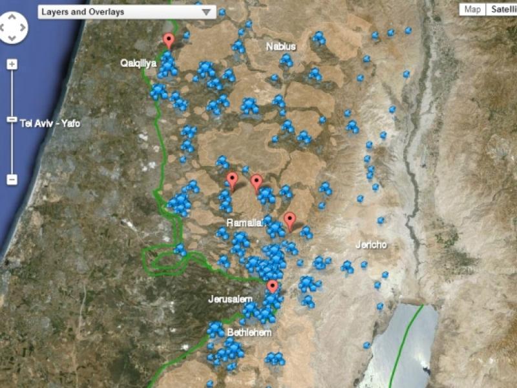The height and width of the screenshot is (388, 517).
Task: Select the right red marker north of Ramallah
Action: 257,182
